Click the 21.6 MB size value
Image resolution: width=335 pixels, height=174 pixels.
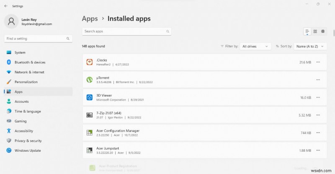305,62
